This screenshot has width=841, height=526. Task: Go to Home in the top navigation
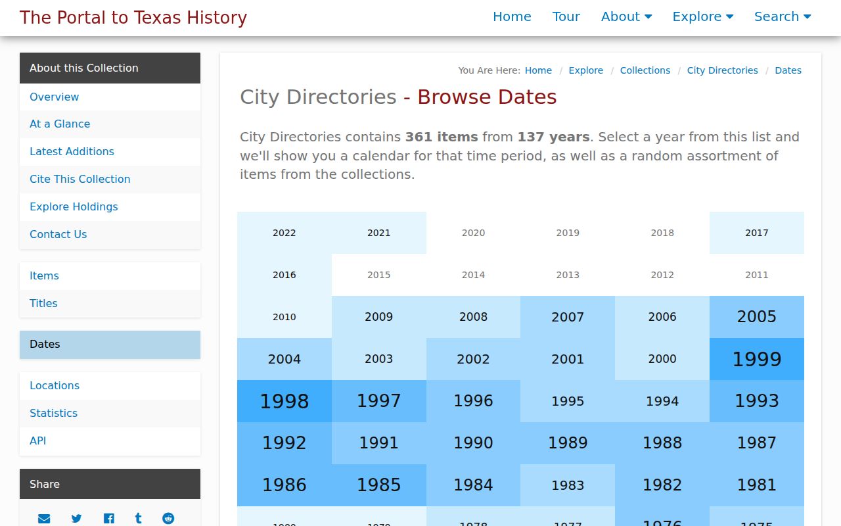point(512,16)
